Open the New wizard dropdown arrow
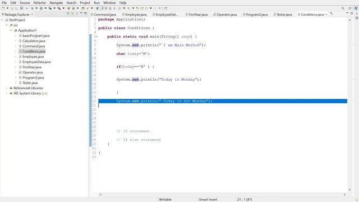The height and width of the screenshot is (202, 359). (x=7, y=8)
